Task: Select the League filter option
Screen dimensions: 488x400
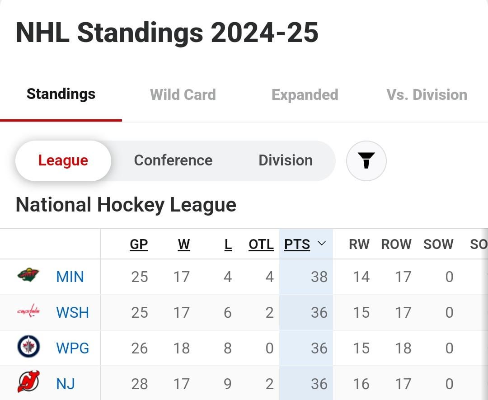Action: click(x=63, y=160)
